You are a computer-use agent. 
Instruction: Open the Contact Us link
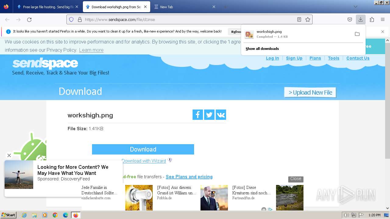click(x=358, y=58)
